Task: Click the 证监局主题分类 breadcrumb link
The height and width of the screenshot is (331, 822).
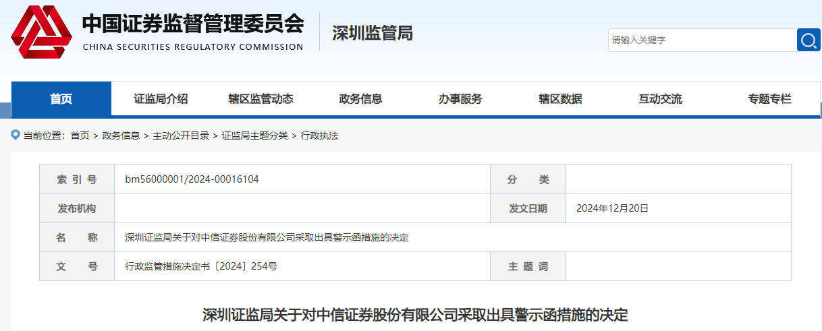Action: (254, 136)
